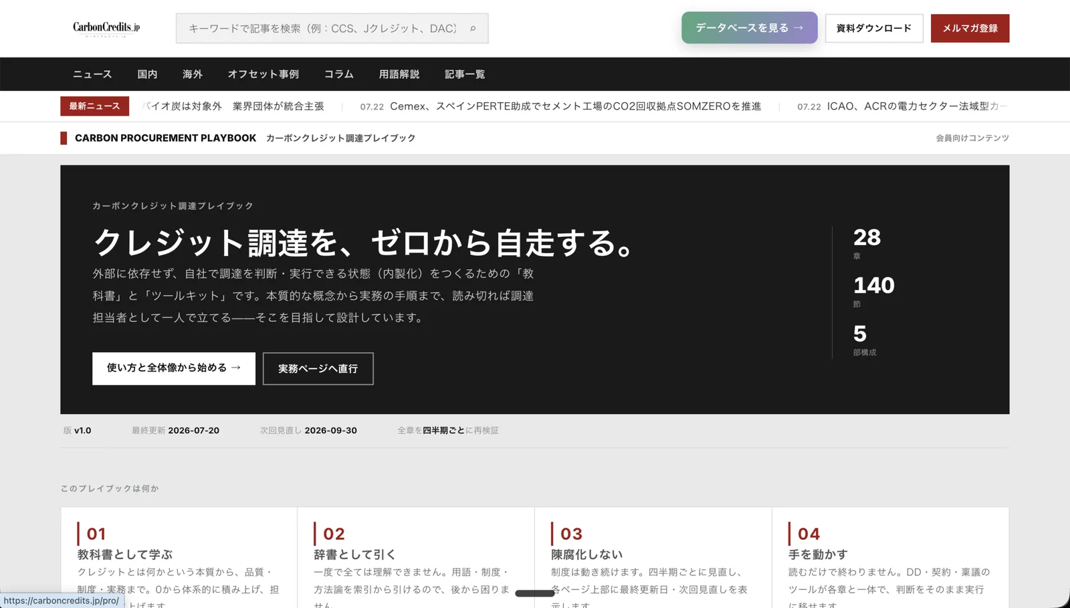The width and height of the screenshot is (1070, 608).
Task: Click 資料ダウンロード button
Action: coord(873,28)
